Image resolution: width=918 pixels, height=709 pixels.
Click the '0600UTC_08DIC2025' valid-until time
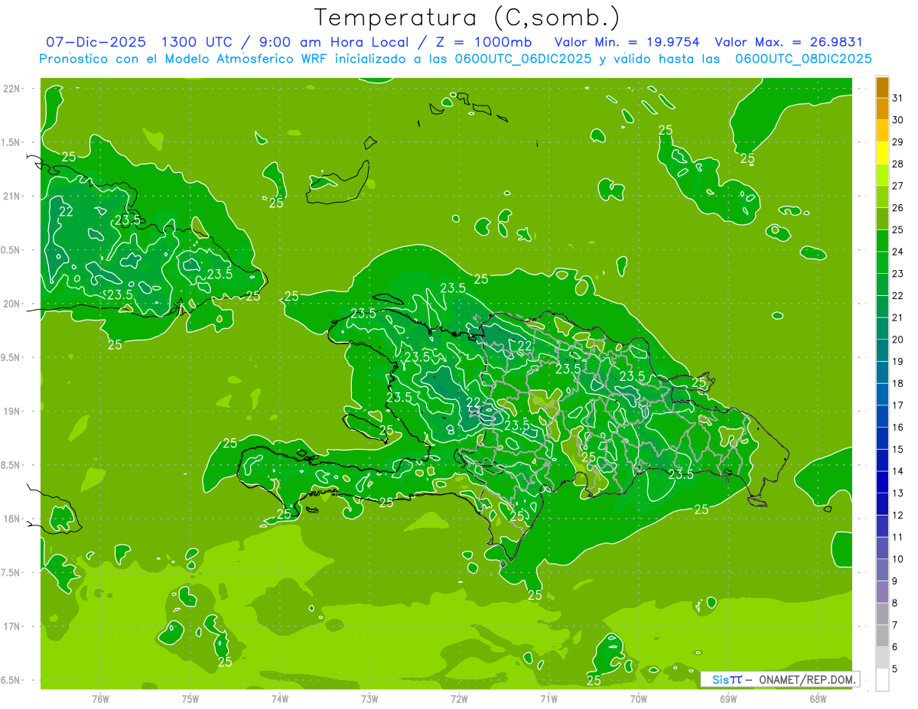(804, 59)
